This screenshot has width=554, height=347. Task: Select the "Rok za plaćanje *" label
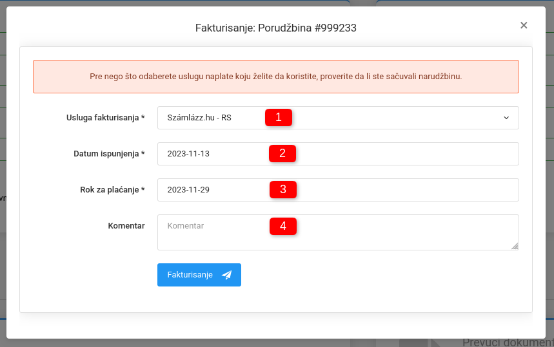(x=108, y=190)
